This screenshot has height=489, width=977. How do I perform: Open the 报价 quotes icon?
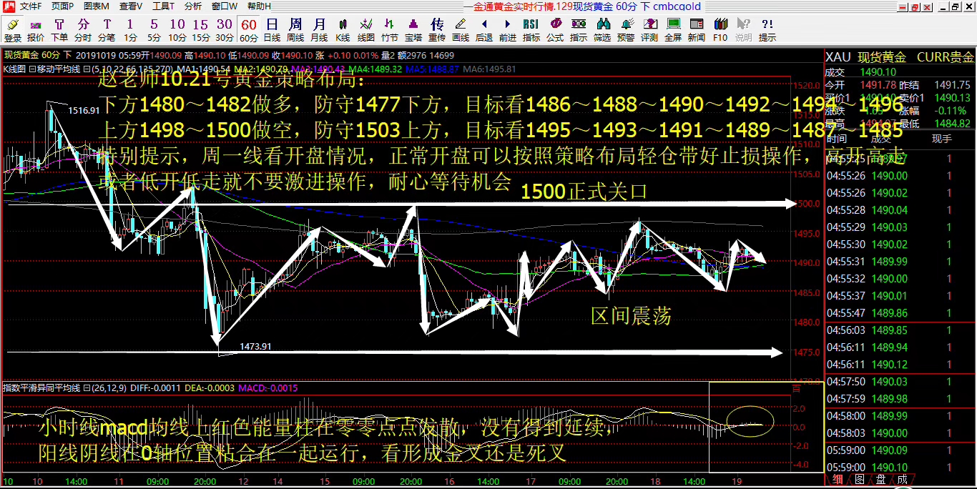35,30
